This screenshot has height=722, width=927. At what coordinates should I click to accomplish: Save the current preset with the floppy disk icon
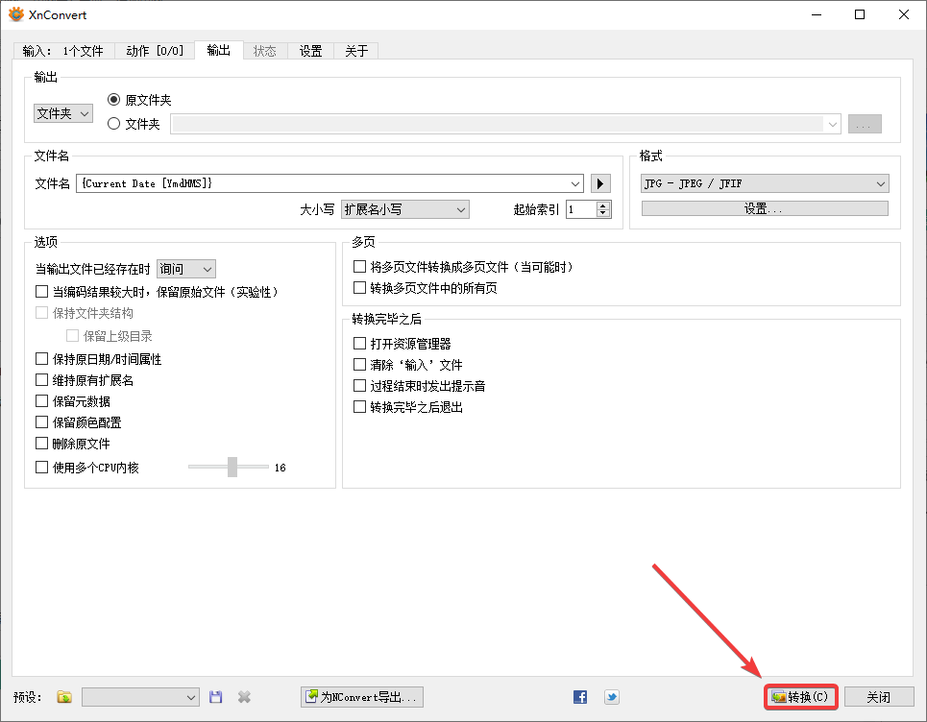(215, 697)
